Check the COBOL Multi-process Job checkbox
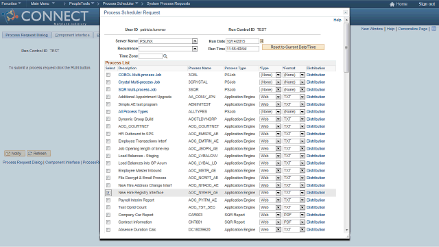The width and height of the screenshot is (439, 247). coord(108,75)
